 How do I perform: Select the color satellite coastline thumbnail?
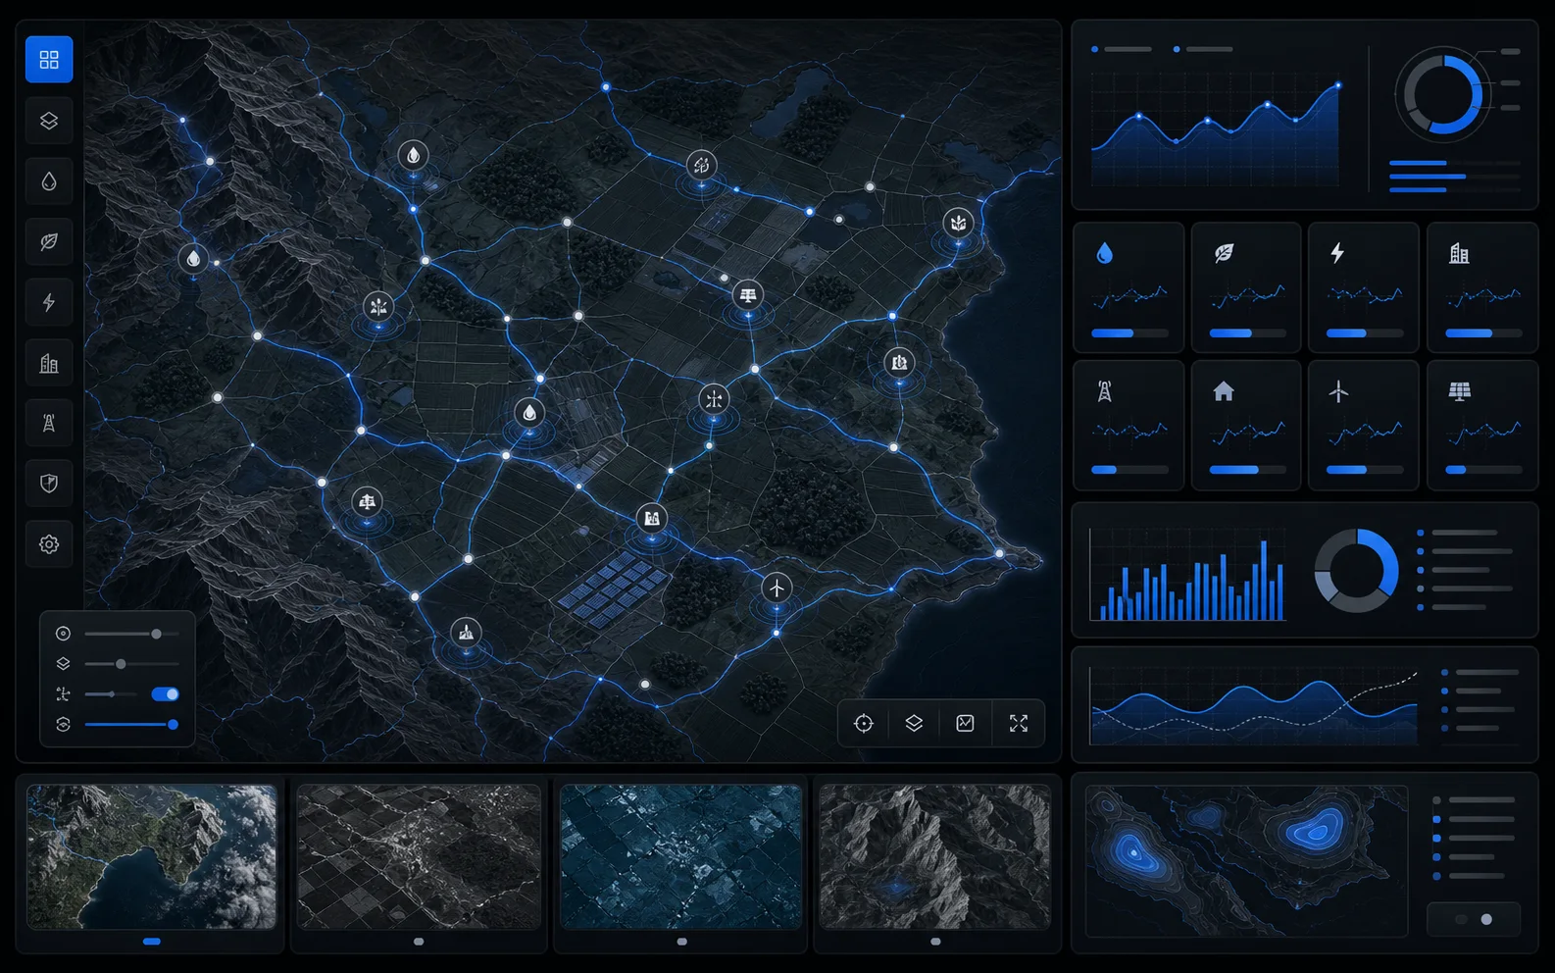click(152, 856)
